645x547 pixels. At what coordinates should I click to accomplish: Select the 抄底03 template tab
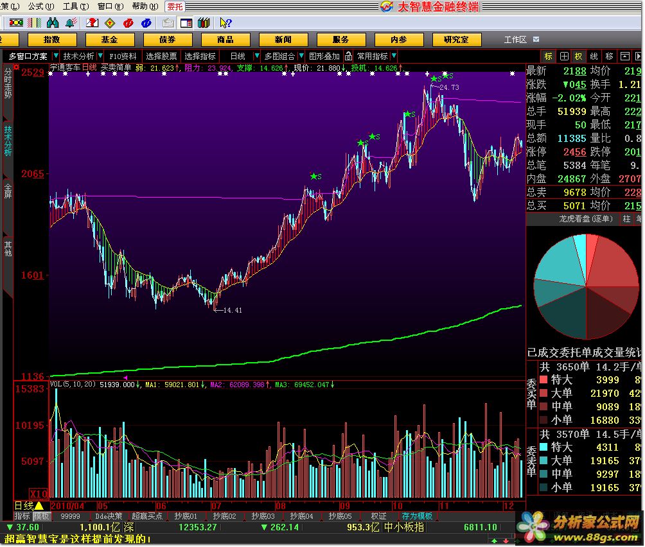click(263, 516)
